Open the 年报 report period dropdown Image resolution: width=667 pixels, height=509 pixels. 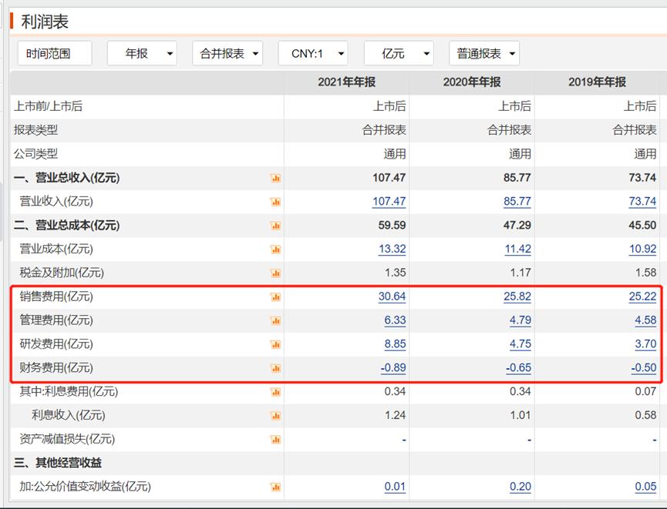click(142, 53)
